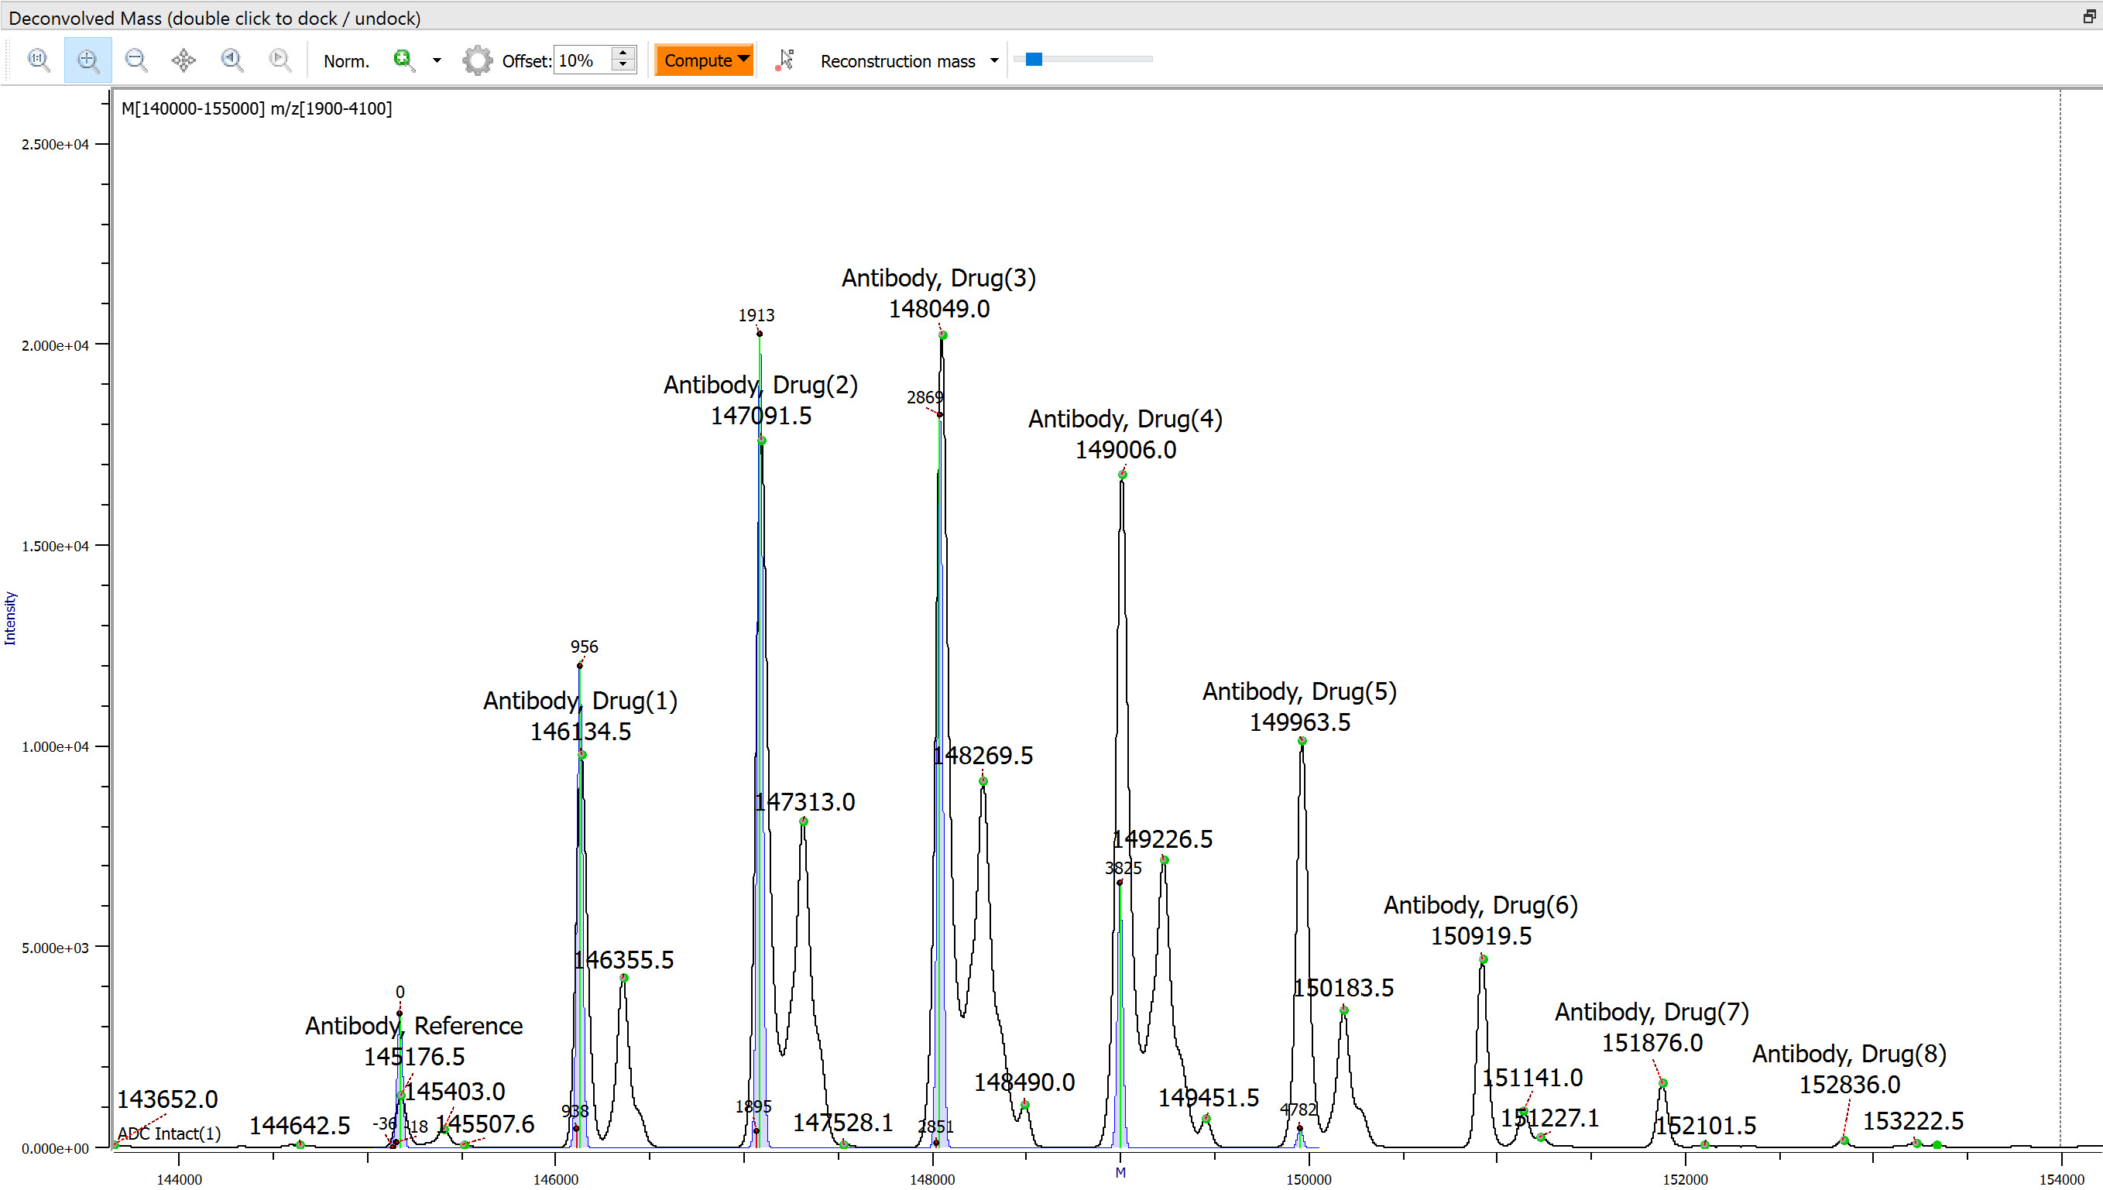Activate the peak selection pointer tool
The image size is (2103, 1190).
pyautogui.click(x=784, y=59)
